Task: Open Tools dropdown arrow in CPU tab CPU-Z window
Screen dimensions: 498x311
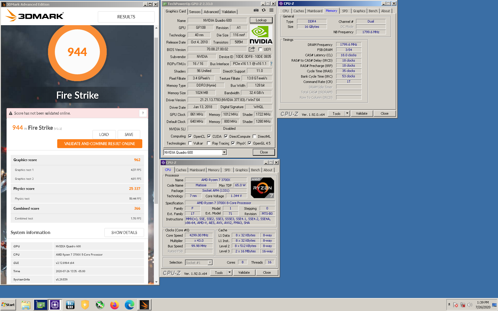Action: pyautogui.click(x=230, y=272)
